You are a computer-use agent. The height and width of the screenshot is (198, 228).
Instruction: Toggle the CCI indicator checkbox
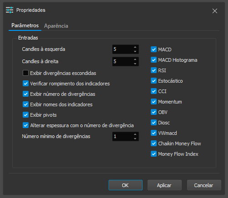pyautogui.click(x=154, y=91)
